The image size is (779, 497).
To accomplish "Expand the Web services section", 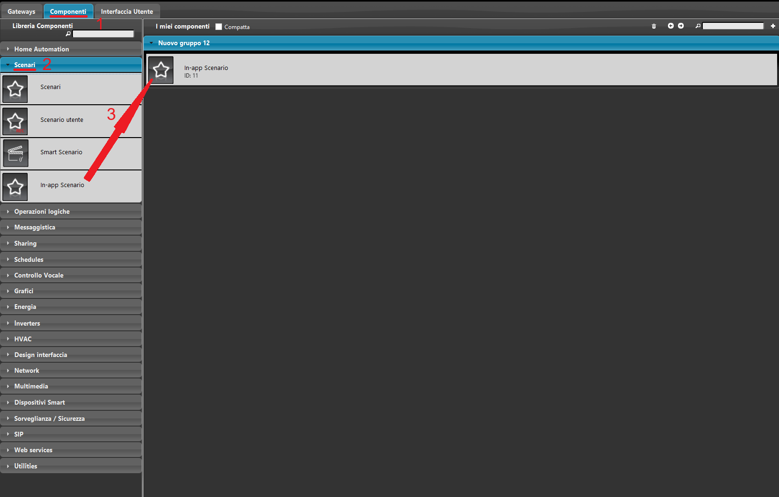I will pos(71,450).
